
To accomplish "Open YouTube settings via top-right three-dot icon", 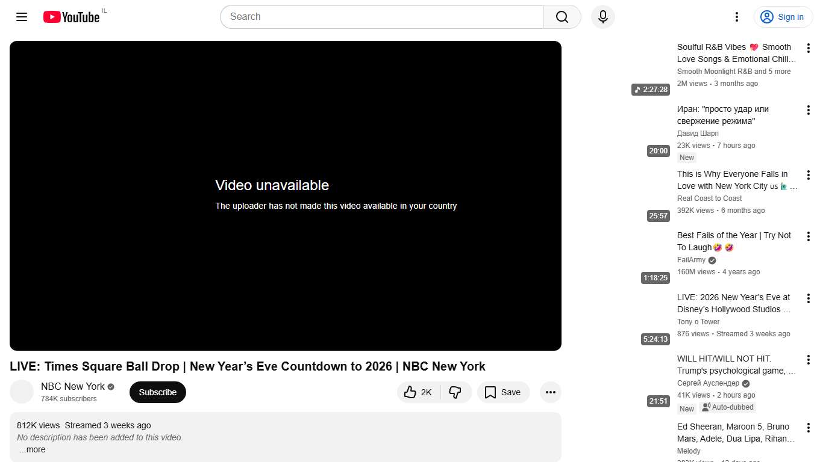I will tap(736, 17).
